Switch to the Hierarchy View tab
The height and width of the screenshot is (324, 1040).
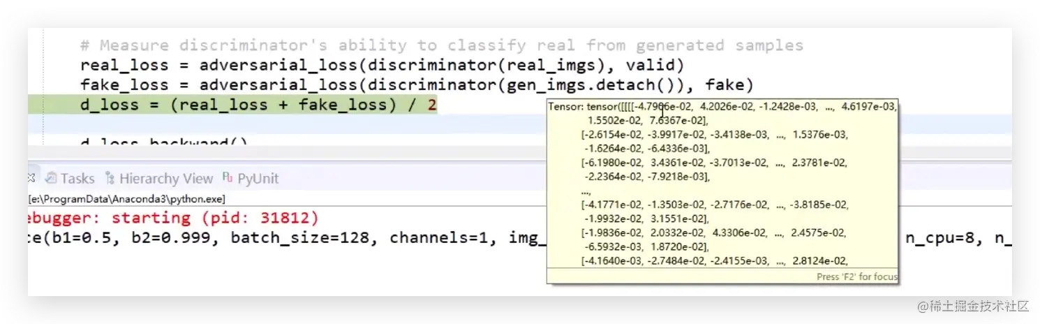pos(158,178)
